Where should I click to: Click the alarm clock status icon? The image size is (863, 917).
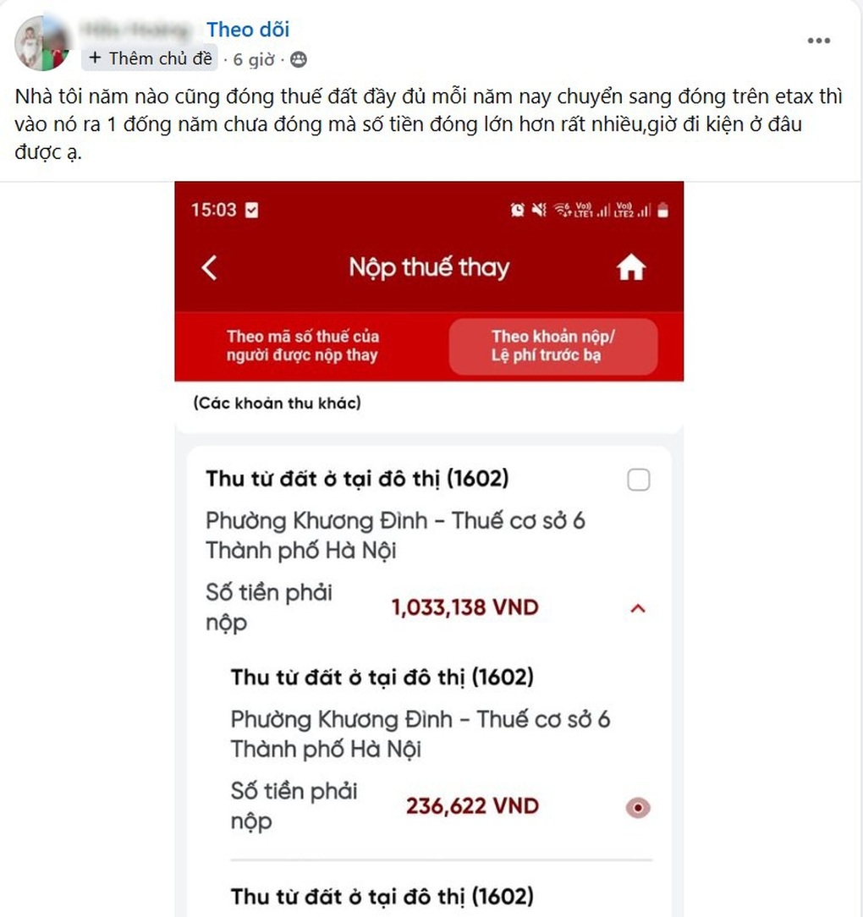517,210
